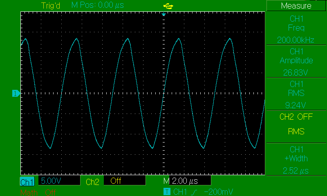
Task: Click the Trig'd status indicator
Action: [52, 6]
